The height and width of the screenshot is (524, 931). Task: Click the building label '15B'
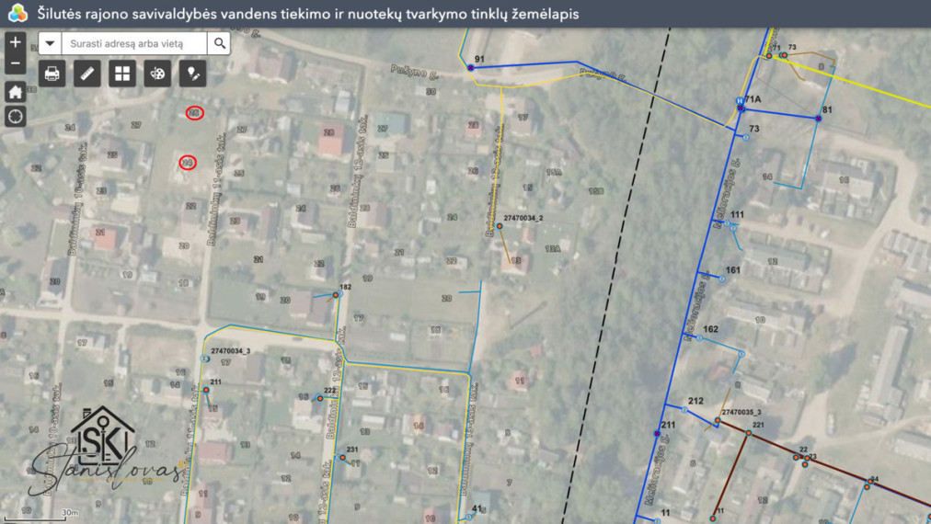pyautogui.click(x=595, y=191)
